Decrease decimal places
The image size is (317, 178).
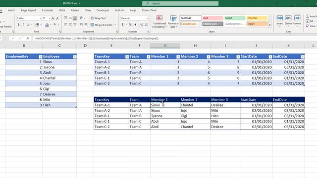point(146,25)
